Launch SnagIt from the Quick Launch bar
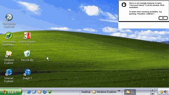The height and width of the screenshot is (95, 169). click(45, 92)
